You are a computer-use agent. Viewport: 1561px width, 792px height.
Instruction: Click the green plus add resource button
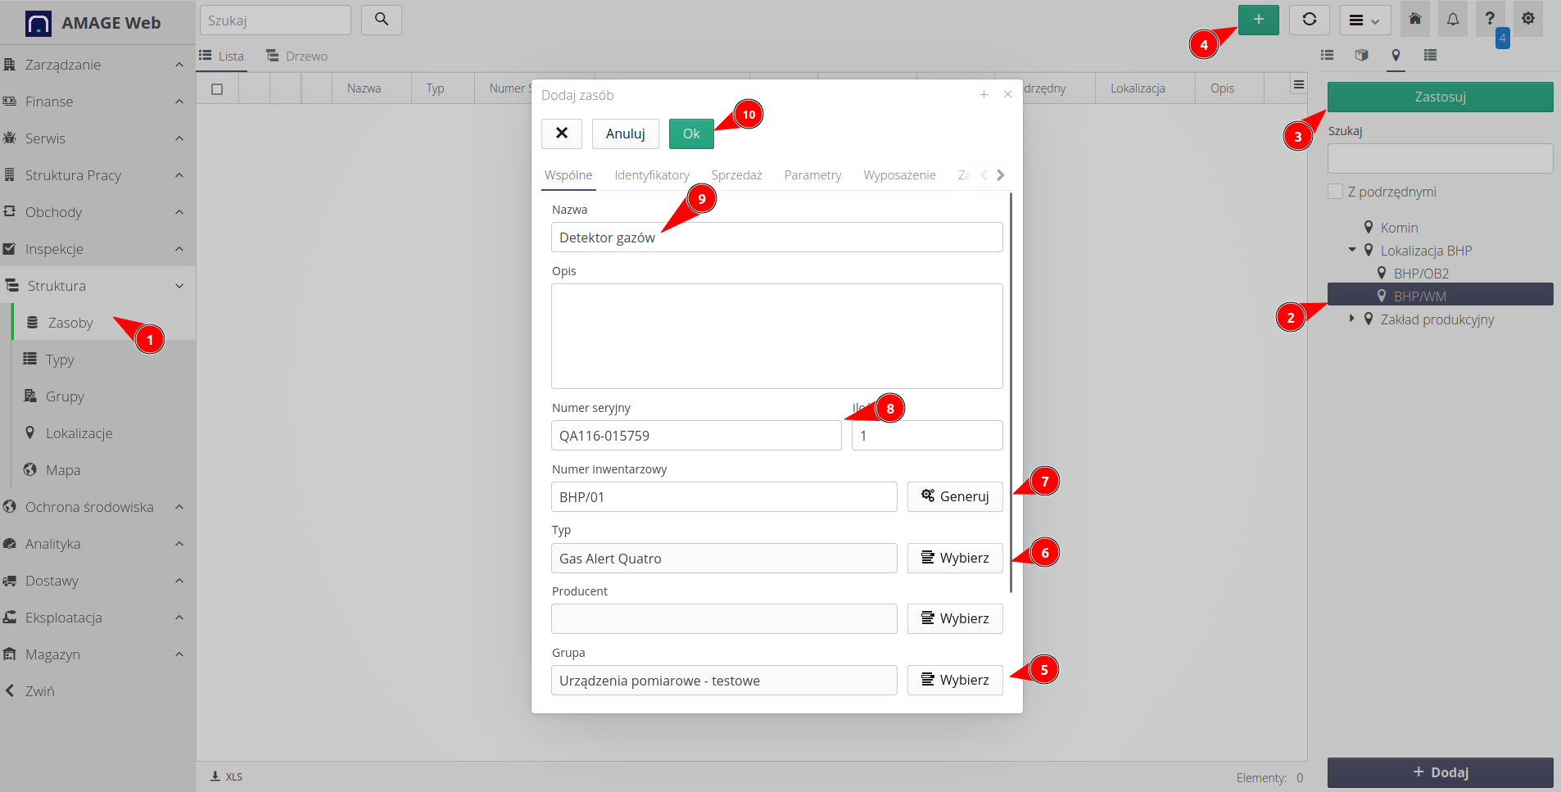(x=1258, y=20)
